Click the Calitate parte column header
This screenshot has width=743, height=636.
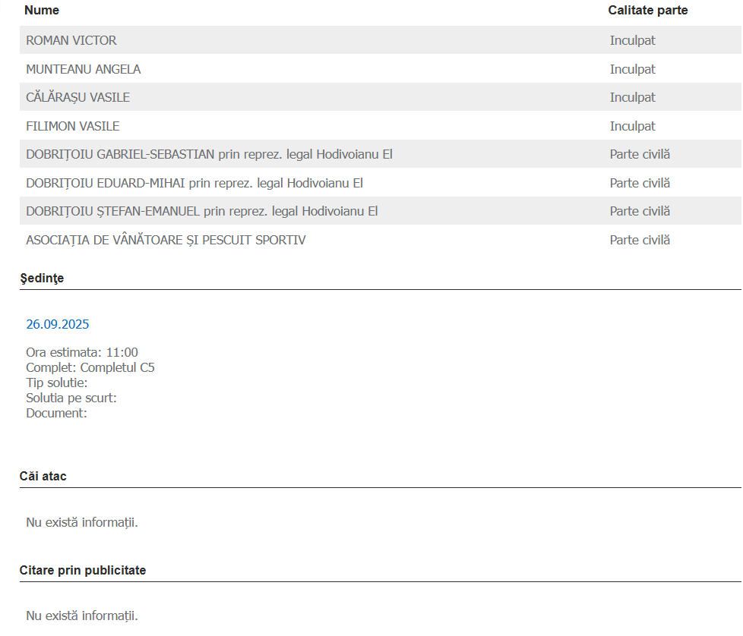[x=648, y=11]
